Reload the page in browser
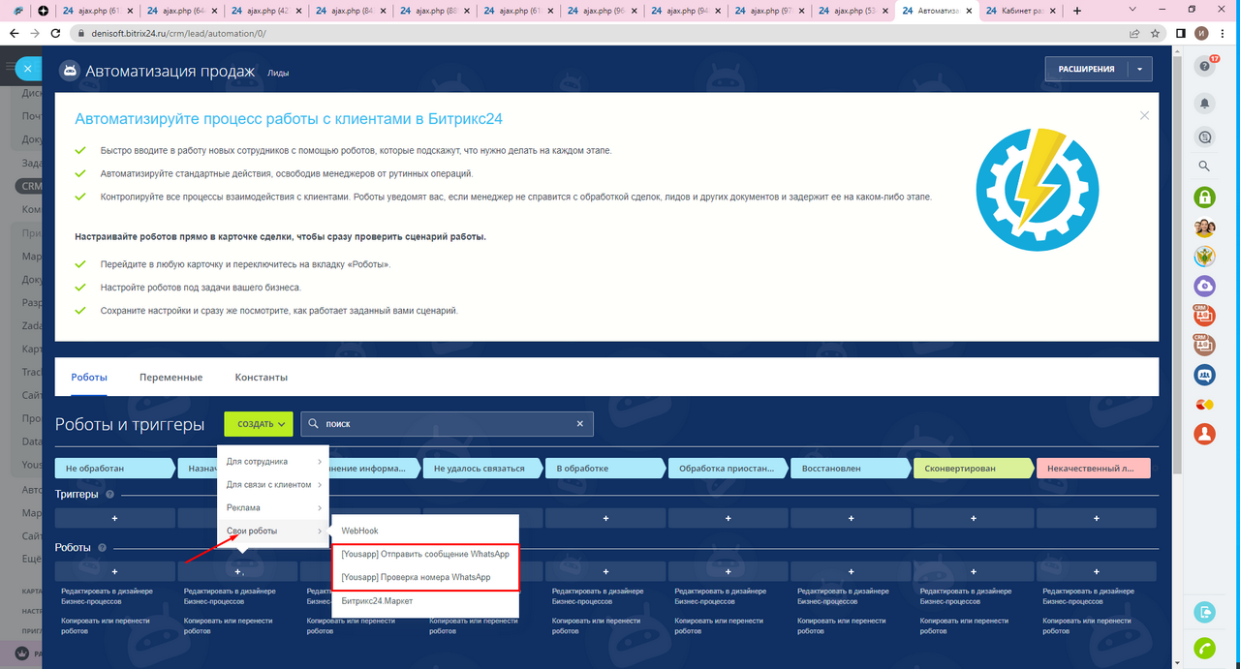1240x669 pixels. pos(56,33)
